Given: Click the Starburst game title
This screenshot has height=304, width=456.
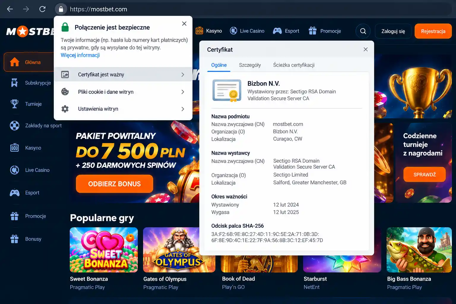Looking at the screenshot, I should point(315,279).
